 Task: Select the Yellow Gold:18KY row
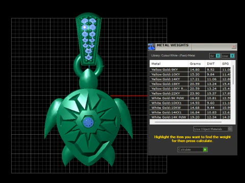[x=190, y=84]
